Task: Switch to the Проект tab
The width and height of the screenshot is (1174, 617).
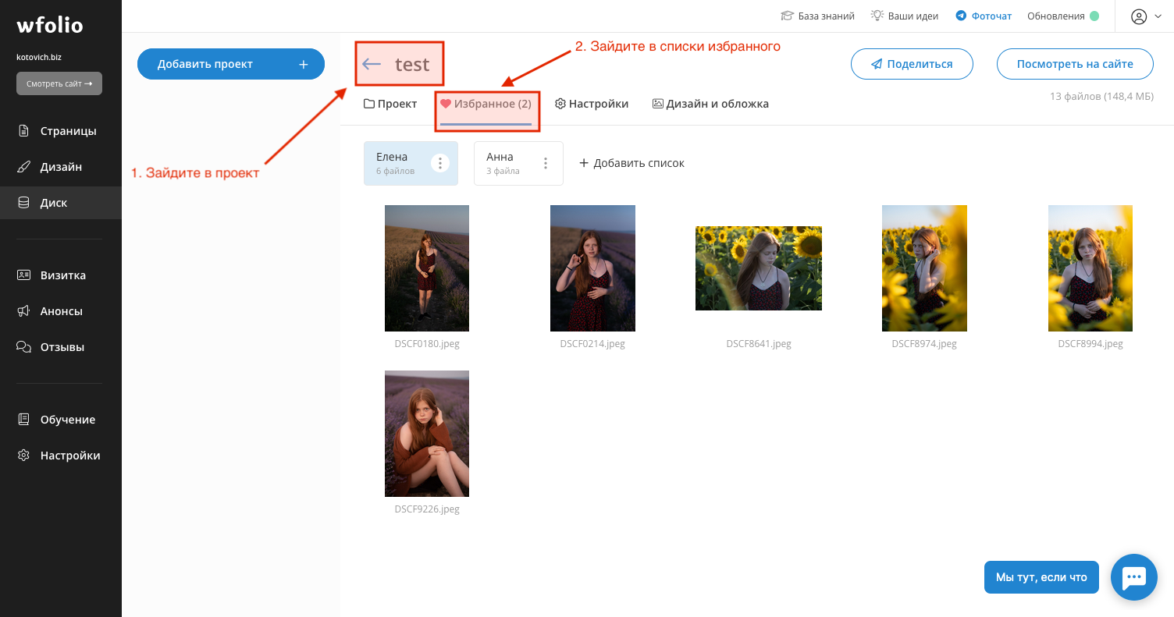Action: [x=390, y=103]
